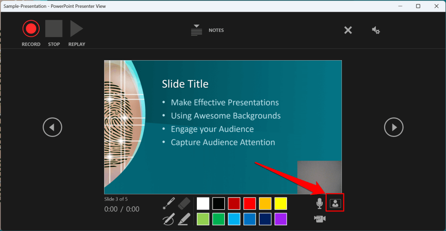Select the pen tool
The width and height of the screenshot is (446, 231).
tap(169, 218)
